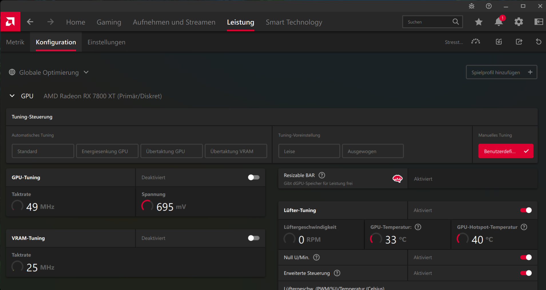The image size is (546, 290).
Task: Open notifications bell icon
Action: [499, 22]
